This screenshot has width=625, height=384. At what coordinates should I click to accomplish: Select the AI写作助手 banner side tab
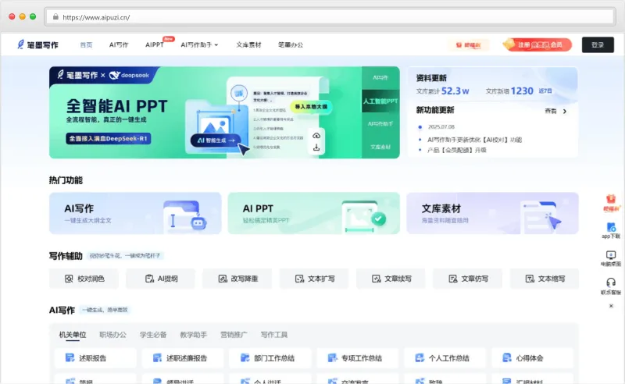coord(380,124)
